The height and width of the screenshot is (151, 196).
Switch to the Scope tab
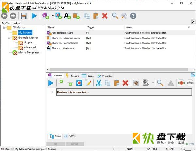[88, 76]
